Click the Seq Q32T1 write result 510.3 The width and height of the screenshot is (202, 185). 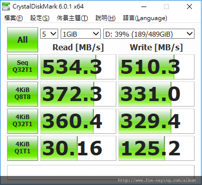[x=156, y=67]
